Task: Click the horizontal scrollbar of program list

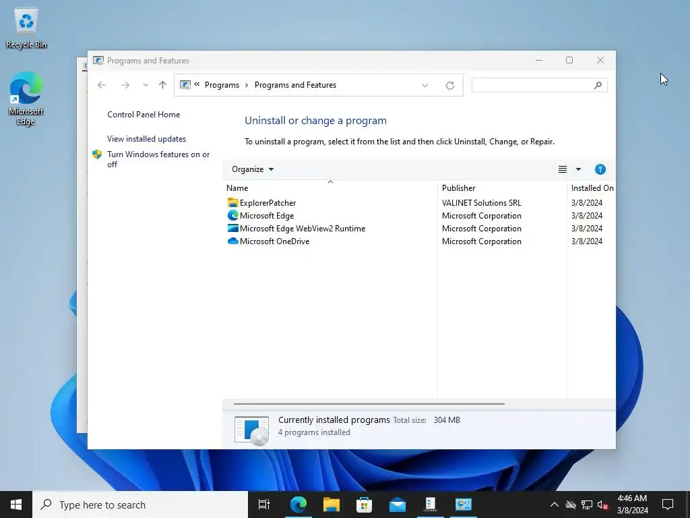Action: click(x=369, y=403)
